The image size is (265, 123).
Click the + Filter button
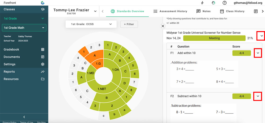[129, 24]
